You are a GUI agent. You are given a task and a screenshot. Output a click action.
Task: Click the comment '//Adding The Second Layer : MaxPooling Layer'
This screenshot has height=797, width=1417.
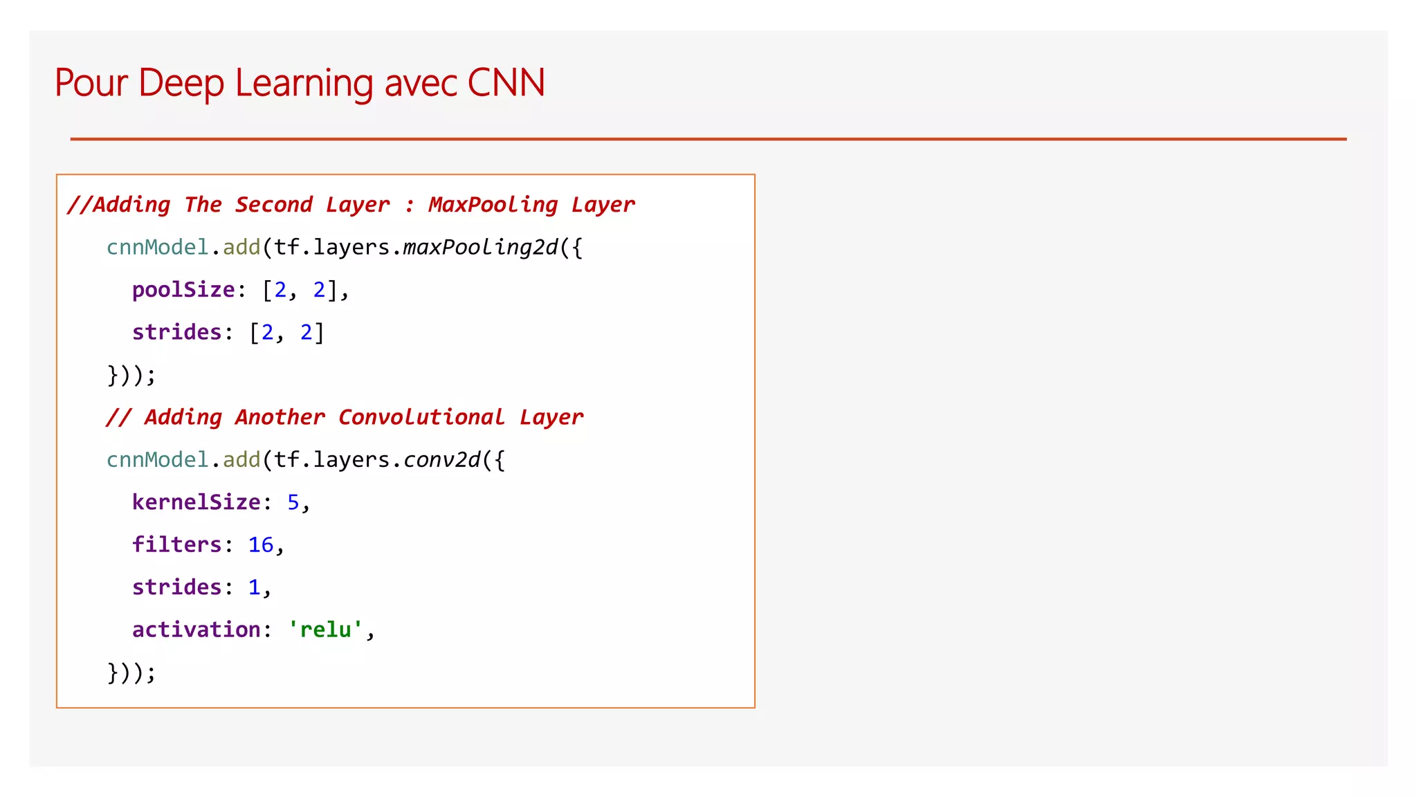pyautogui.click(x=351, y=205)
